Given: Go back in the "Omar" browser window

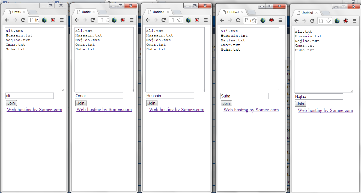Looking at the screenshot, I should [77, 20].
